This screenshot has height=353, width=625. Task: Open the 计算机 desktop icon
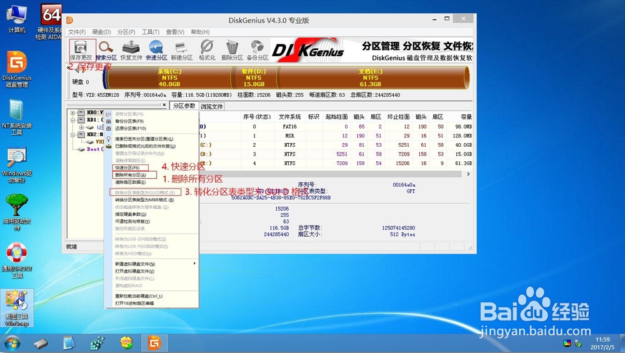(x=17, y=18)
